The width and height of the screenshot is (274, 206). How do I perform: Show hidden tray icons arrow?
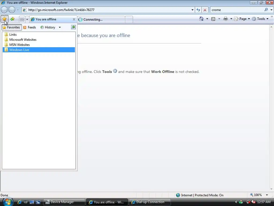(x=236, y=202)
